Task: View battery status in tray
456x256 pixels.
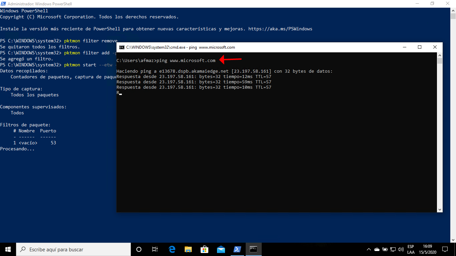Action: pos(385,249)
